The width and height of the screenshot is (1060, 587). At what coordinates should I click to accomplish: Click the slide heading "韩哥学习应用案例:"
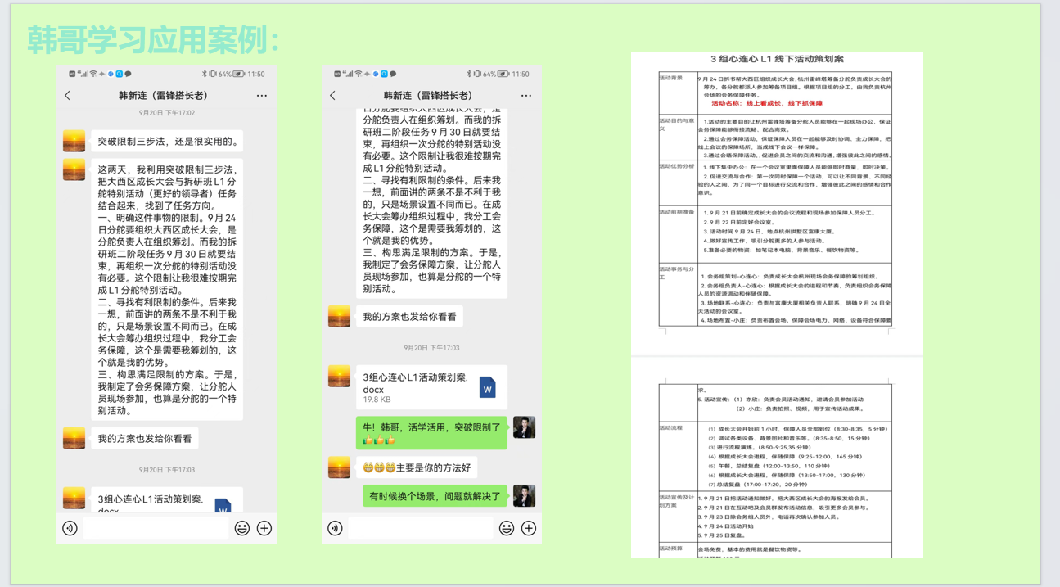coord(154,39)
